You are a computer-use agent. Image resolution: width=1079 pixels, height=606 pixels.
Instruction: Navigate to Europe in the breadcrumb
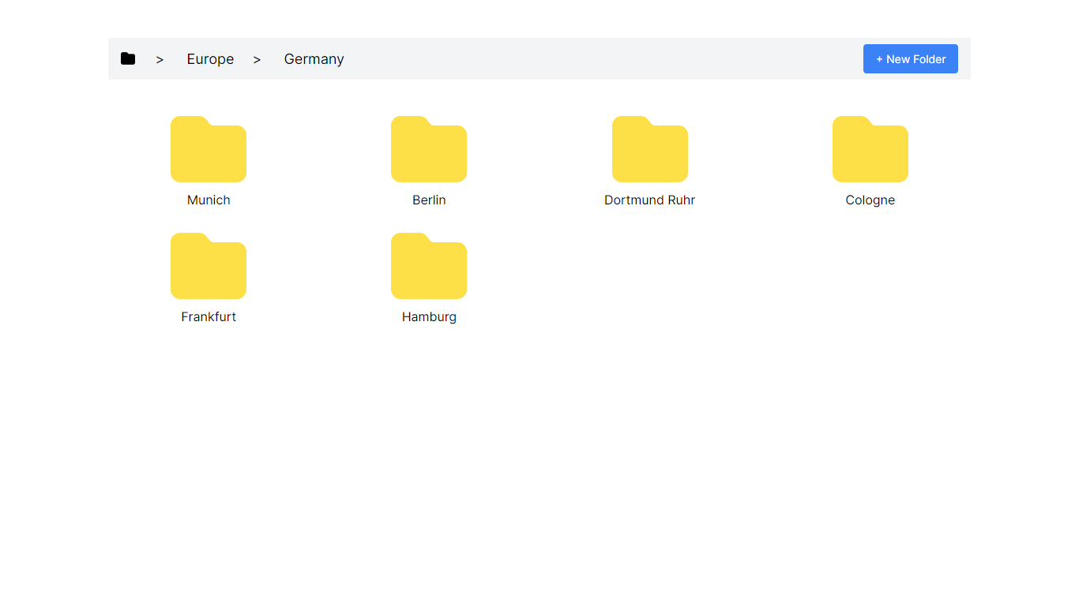pyautogui.click(x=210, y=59)
